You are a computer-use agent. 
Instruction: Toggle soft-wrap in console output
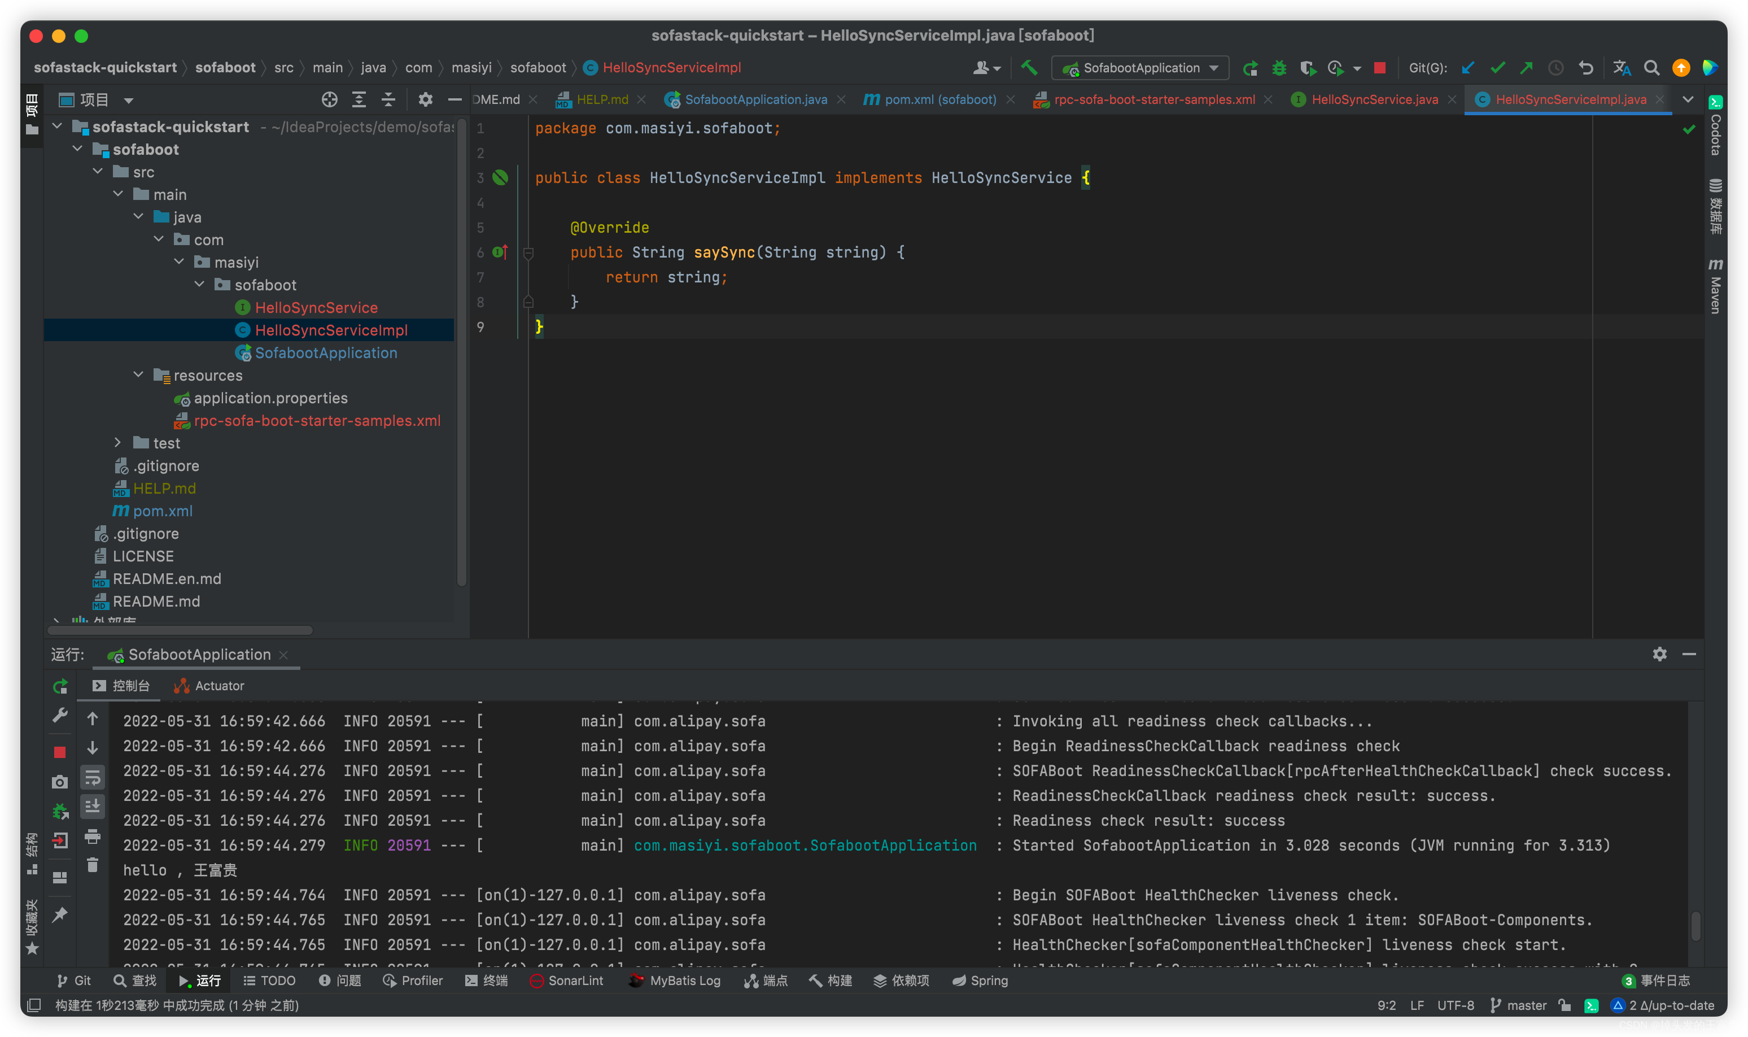tap(92, 777)
